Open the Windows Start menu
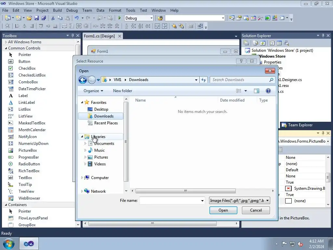Image resolution: width=333 pixels, height=250 pixels. tap(9, 243)
